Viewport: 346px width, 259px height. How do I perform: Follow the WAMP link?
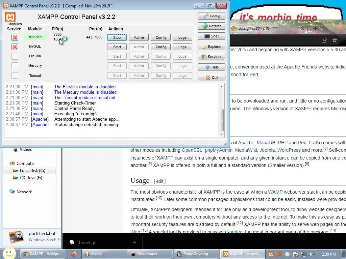point(275,192)
